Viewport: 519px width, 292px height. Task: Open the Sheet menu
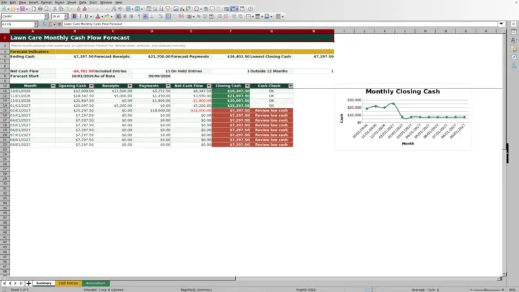coord(72,2)
